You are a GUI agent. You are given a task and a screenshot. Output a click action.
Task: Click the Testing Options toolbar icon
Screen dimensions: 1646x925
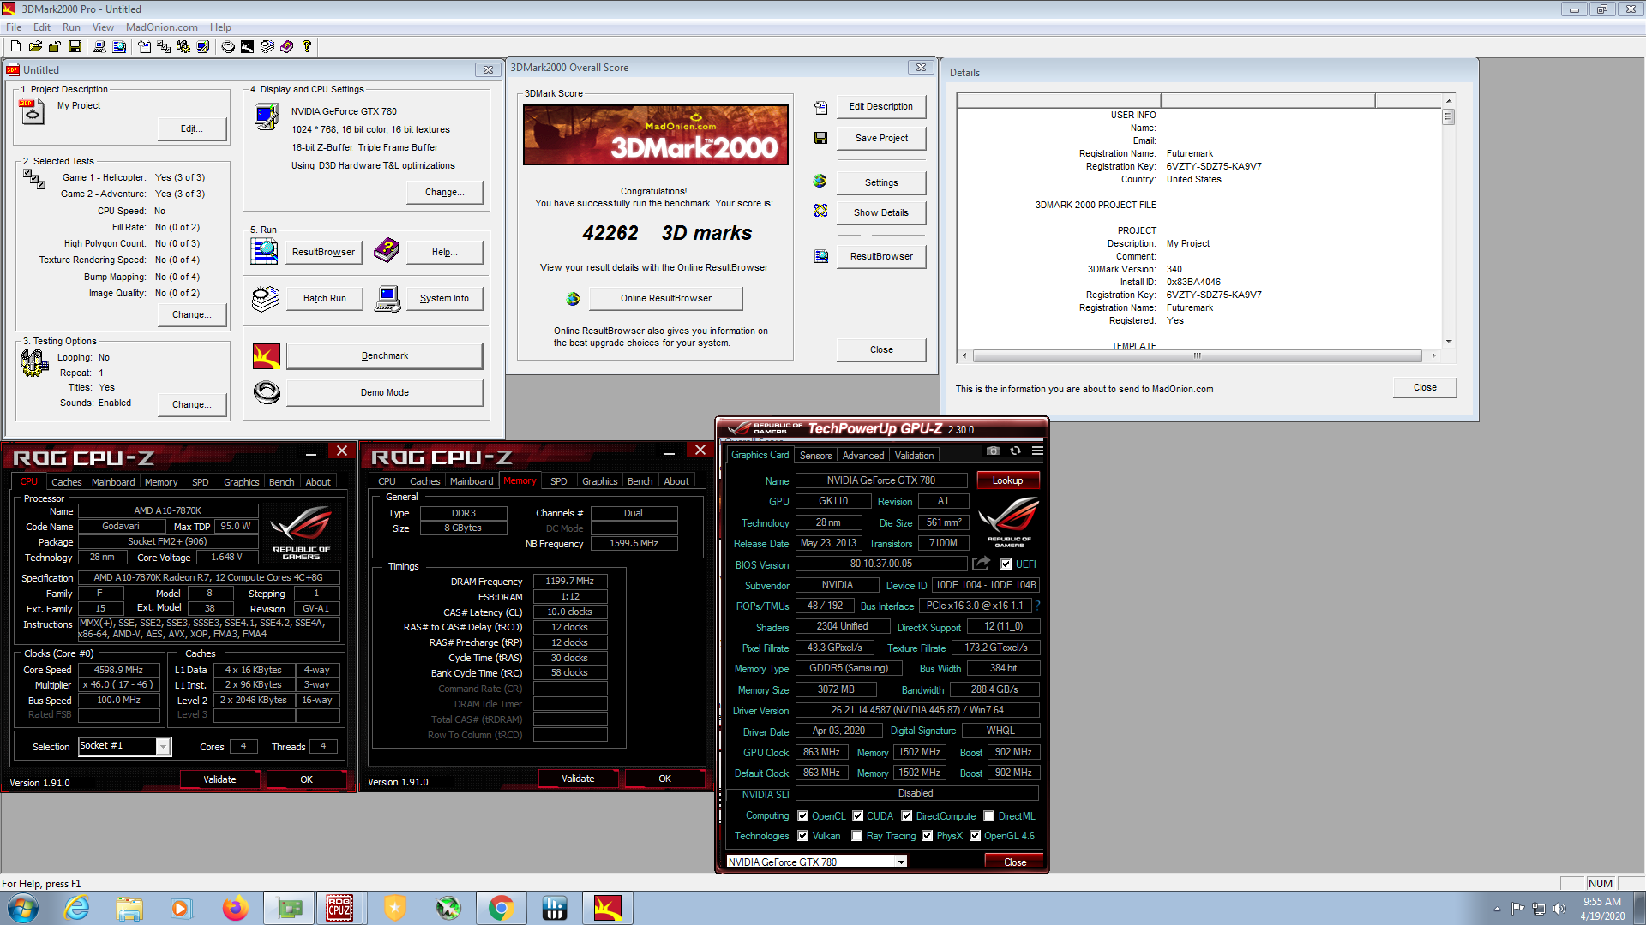[x=183, y=46]
